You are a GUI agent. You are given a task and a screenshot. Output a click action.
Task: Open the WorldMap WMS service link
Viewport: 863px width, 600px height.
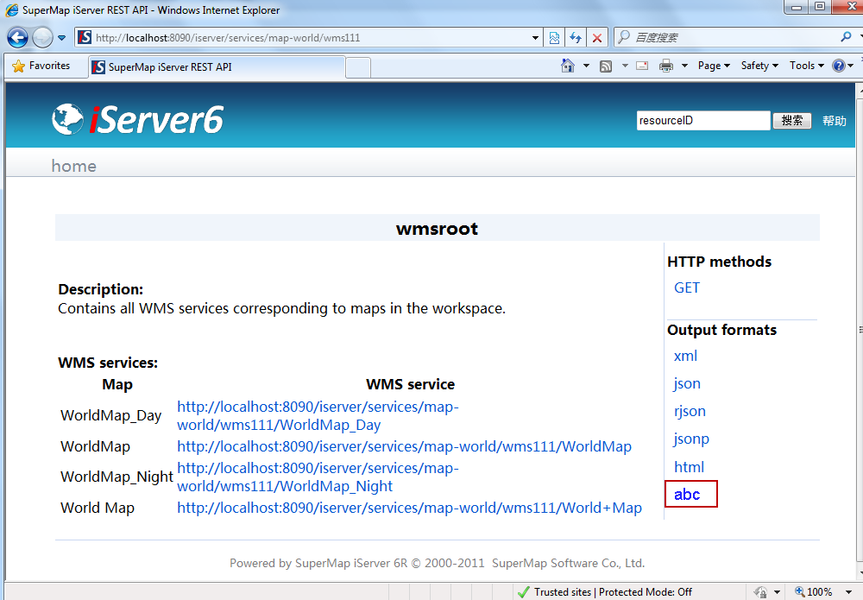[x=404, y=446]
